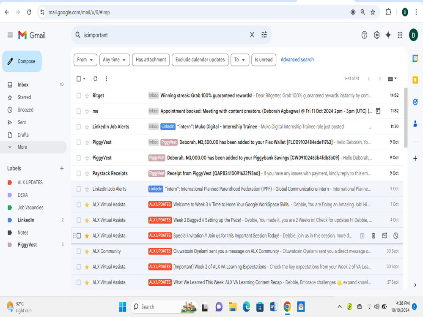Bookmark this page with the star icon
The width and height of the screenshot is (423, 317).
(x=373, y=12)
